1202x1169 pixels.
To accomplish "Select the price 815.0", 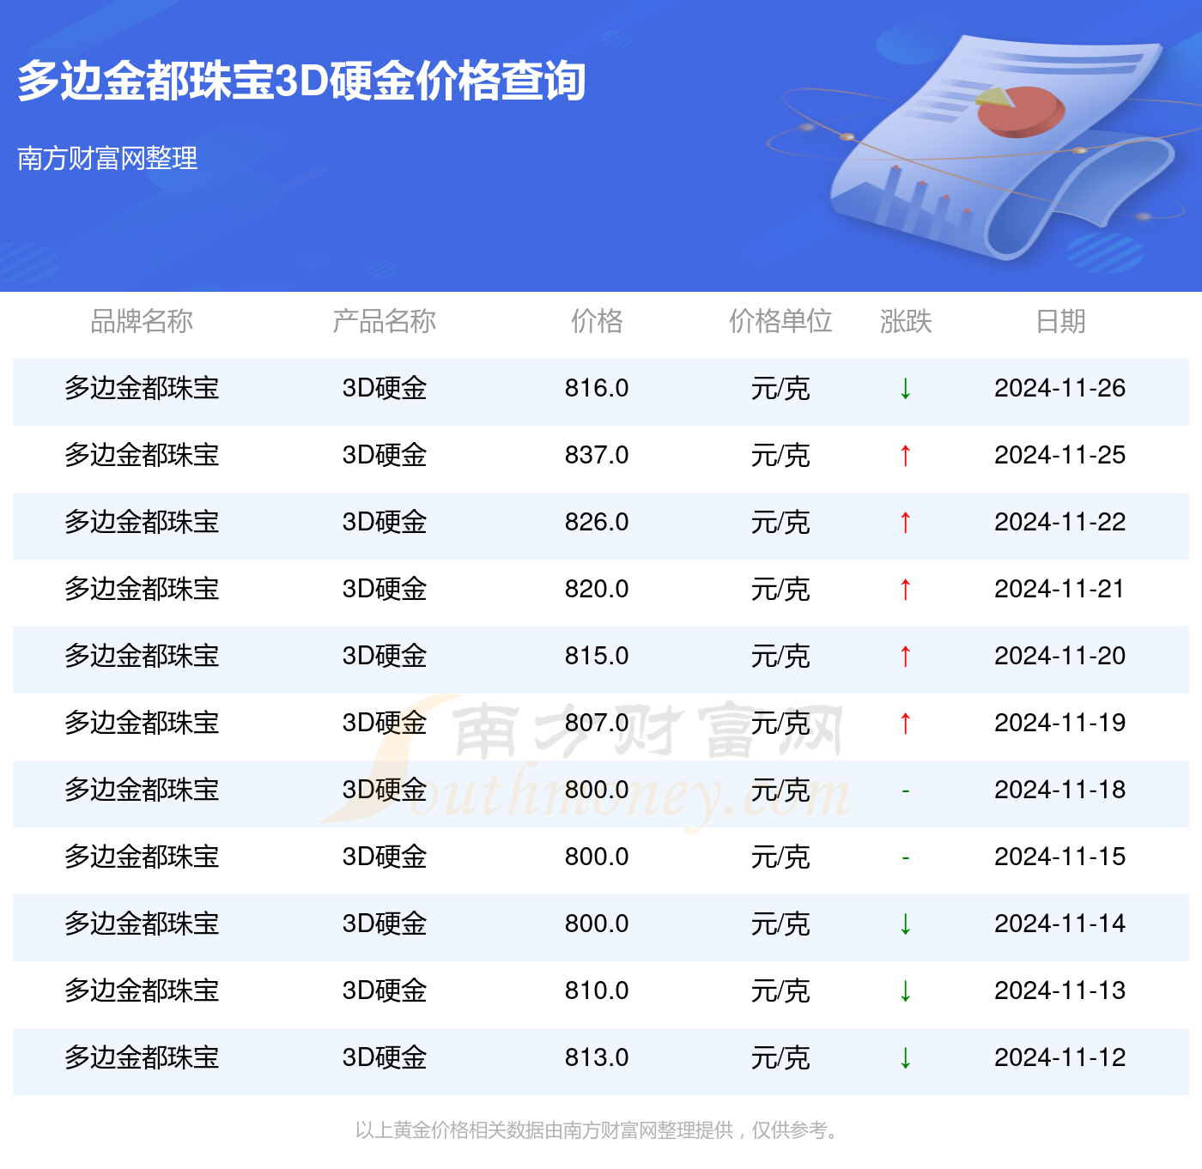I will (597, 656).
